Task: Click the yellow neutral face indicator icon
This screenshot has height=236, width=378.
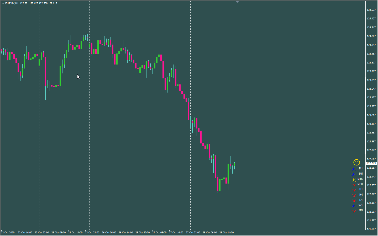Action: tap(356, 162)
